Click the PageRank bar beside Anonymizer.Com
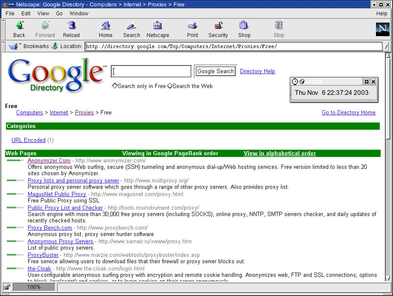The height and width of the screenshot is (296, 393). tap(15, 160)
